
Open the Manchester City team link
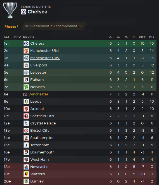45,58
